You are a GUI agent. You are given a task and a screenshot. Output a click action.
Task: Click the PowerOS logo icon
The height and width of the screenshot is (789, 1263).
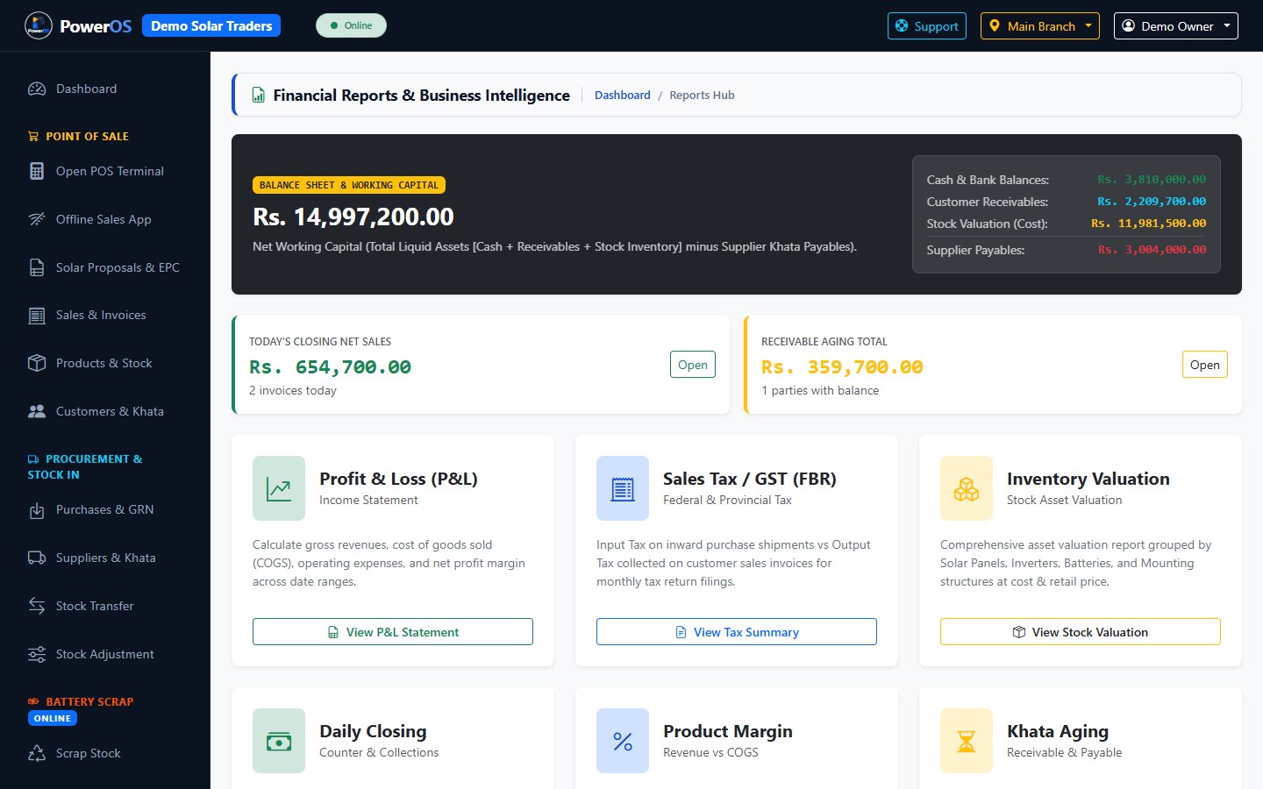point(39,26)
